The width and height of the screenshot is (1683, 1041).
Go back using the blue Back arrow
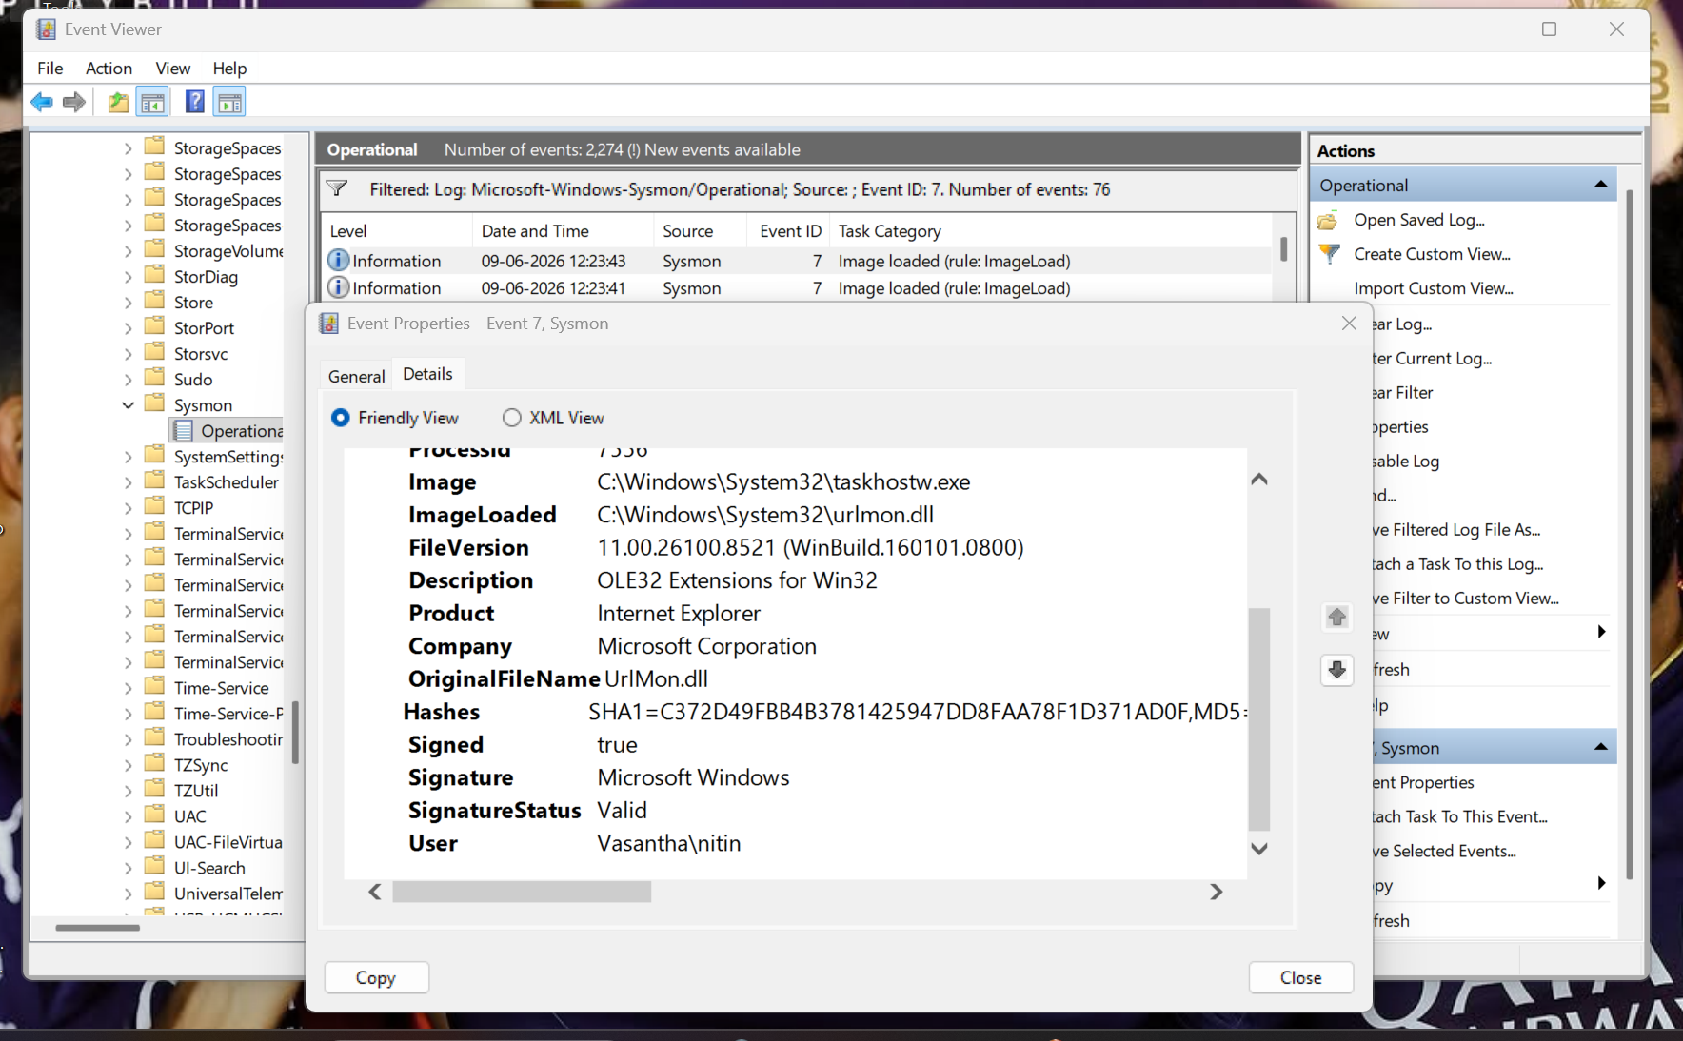pos(42,102)
